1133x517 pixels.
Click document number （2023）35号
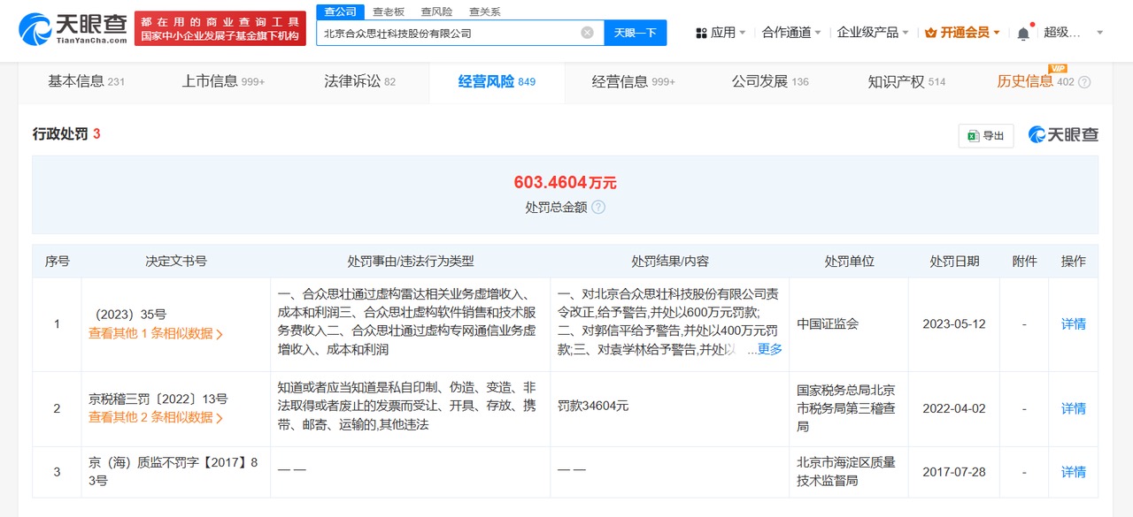130,315
